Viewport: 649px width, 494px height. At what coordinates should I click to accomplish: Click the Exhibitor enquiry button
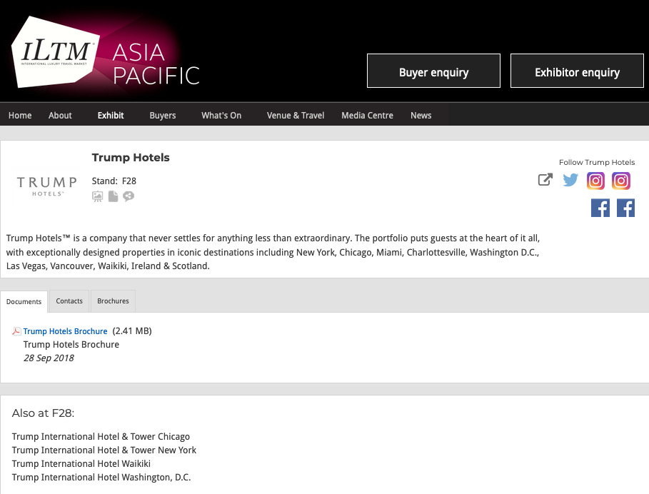point(577,71)
